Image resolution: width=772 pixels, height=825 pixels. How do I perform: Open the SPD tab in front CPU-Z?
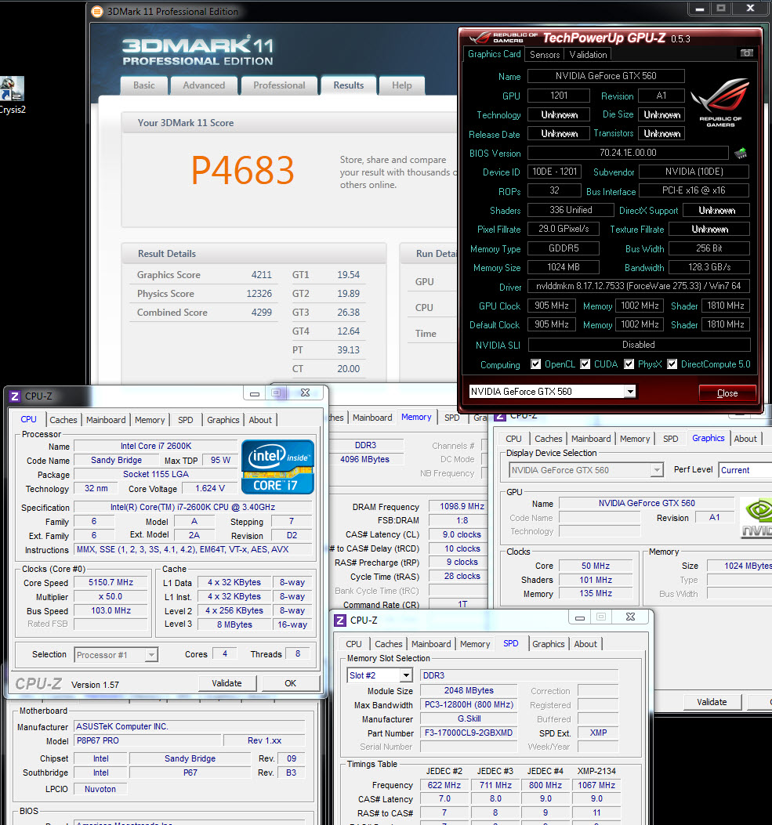(x=185, y=420)
